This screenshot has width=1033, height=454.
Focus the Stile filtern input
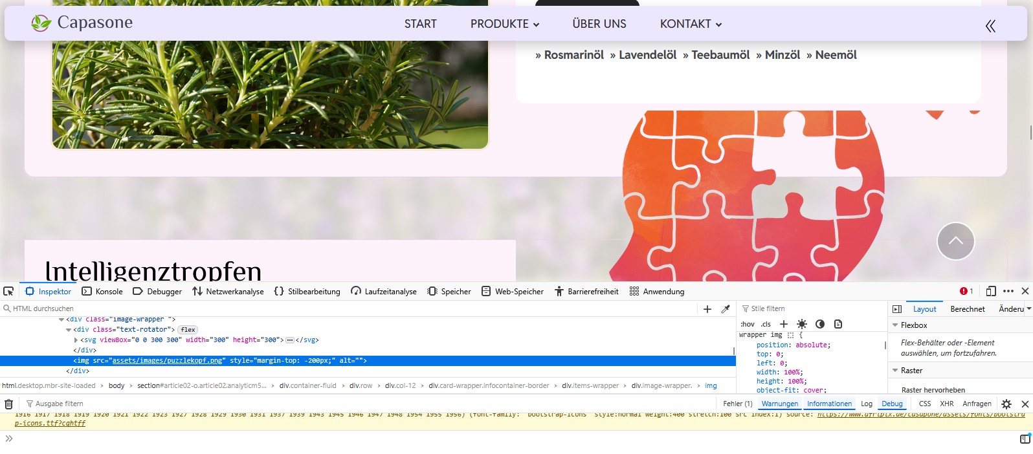point(812,308)
